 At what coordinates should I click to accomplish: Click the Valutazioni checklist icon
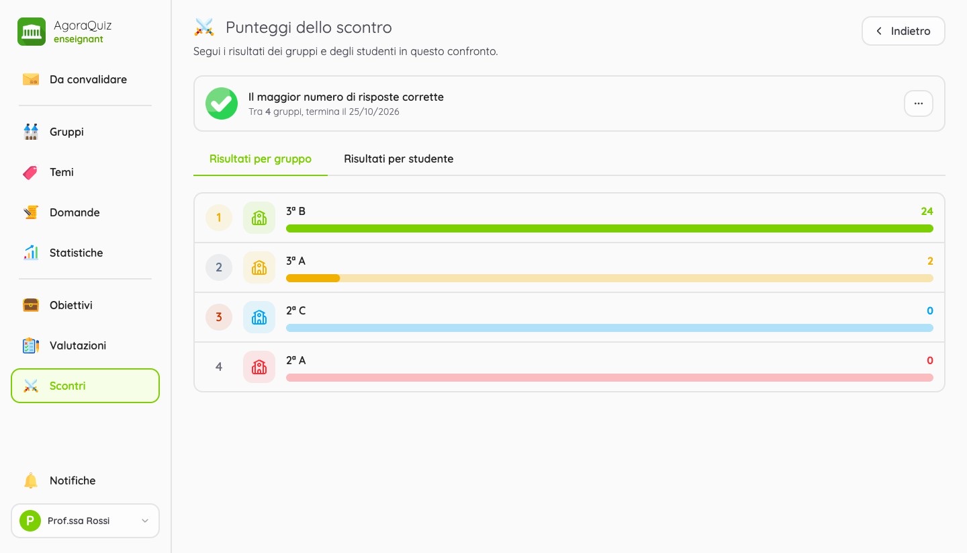[31, 345]
